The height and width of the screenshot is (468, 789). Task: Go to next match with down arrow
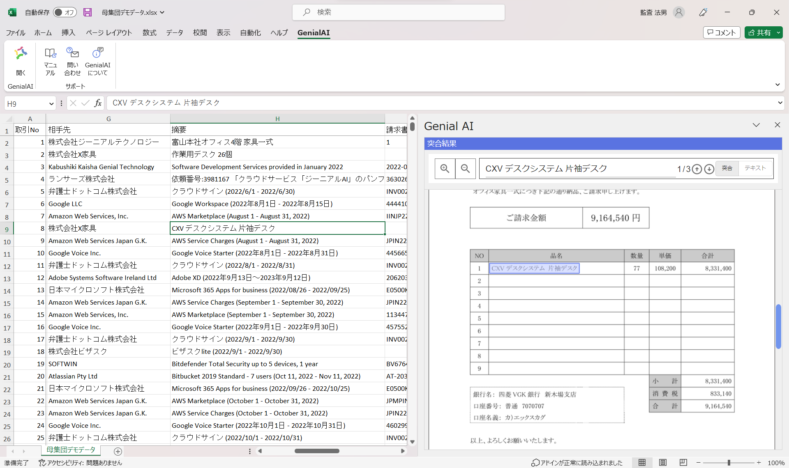[709, 169]
